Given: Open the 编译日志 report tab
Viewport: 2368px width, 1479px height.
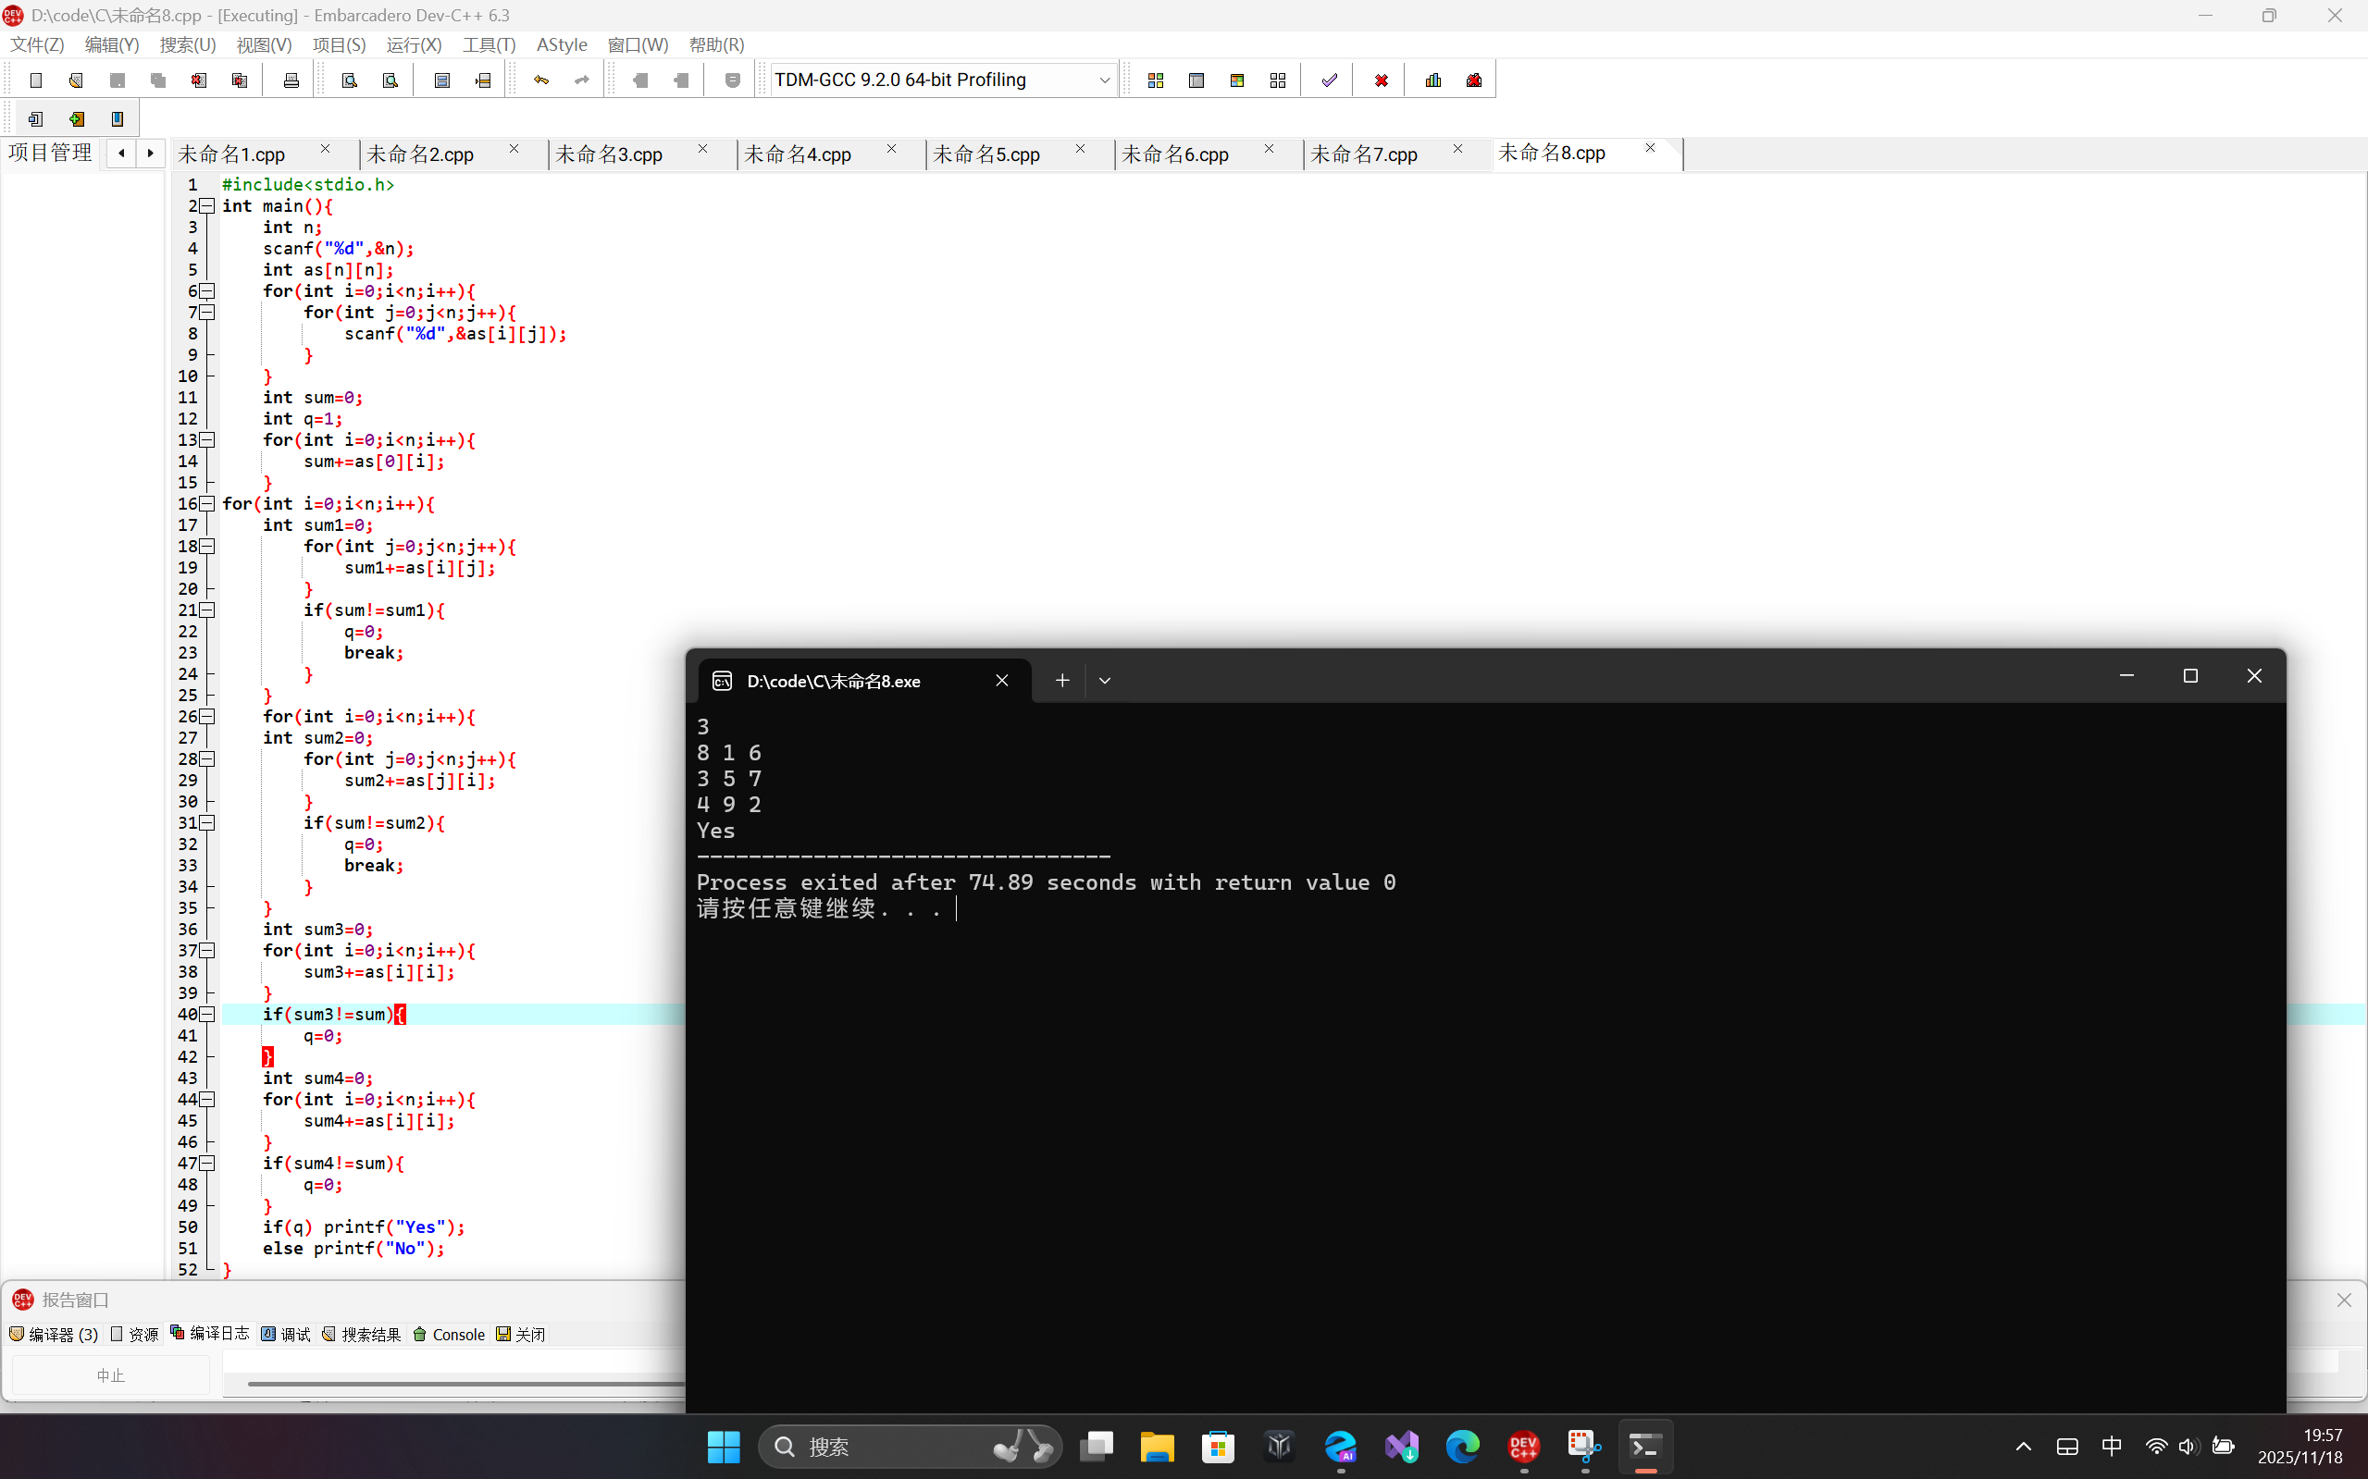Looking at the screenshot, I should coord(210,1333).
